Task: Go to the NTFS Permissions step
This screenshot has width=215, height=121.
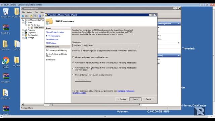Action: (53, 36)
